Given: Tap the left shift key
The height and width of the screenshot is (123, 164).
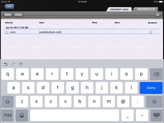Looking at the screenshot, I should point(7,102).
